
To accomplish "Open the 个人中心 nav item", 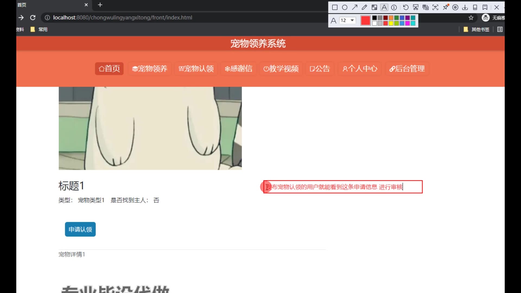I will [x=360, y=69].
